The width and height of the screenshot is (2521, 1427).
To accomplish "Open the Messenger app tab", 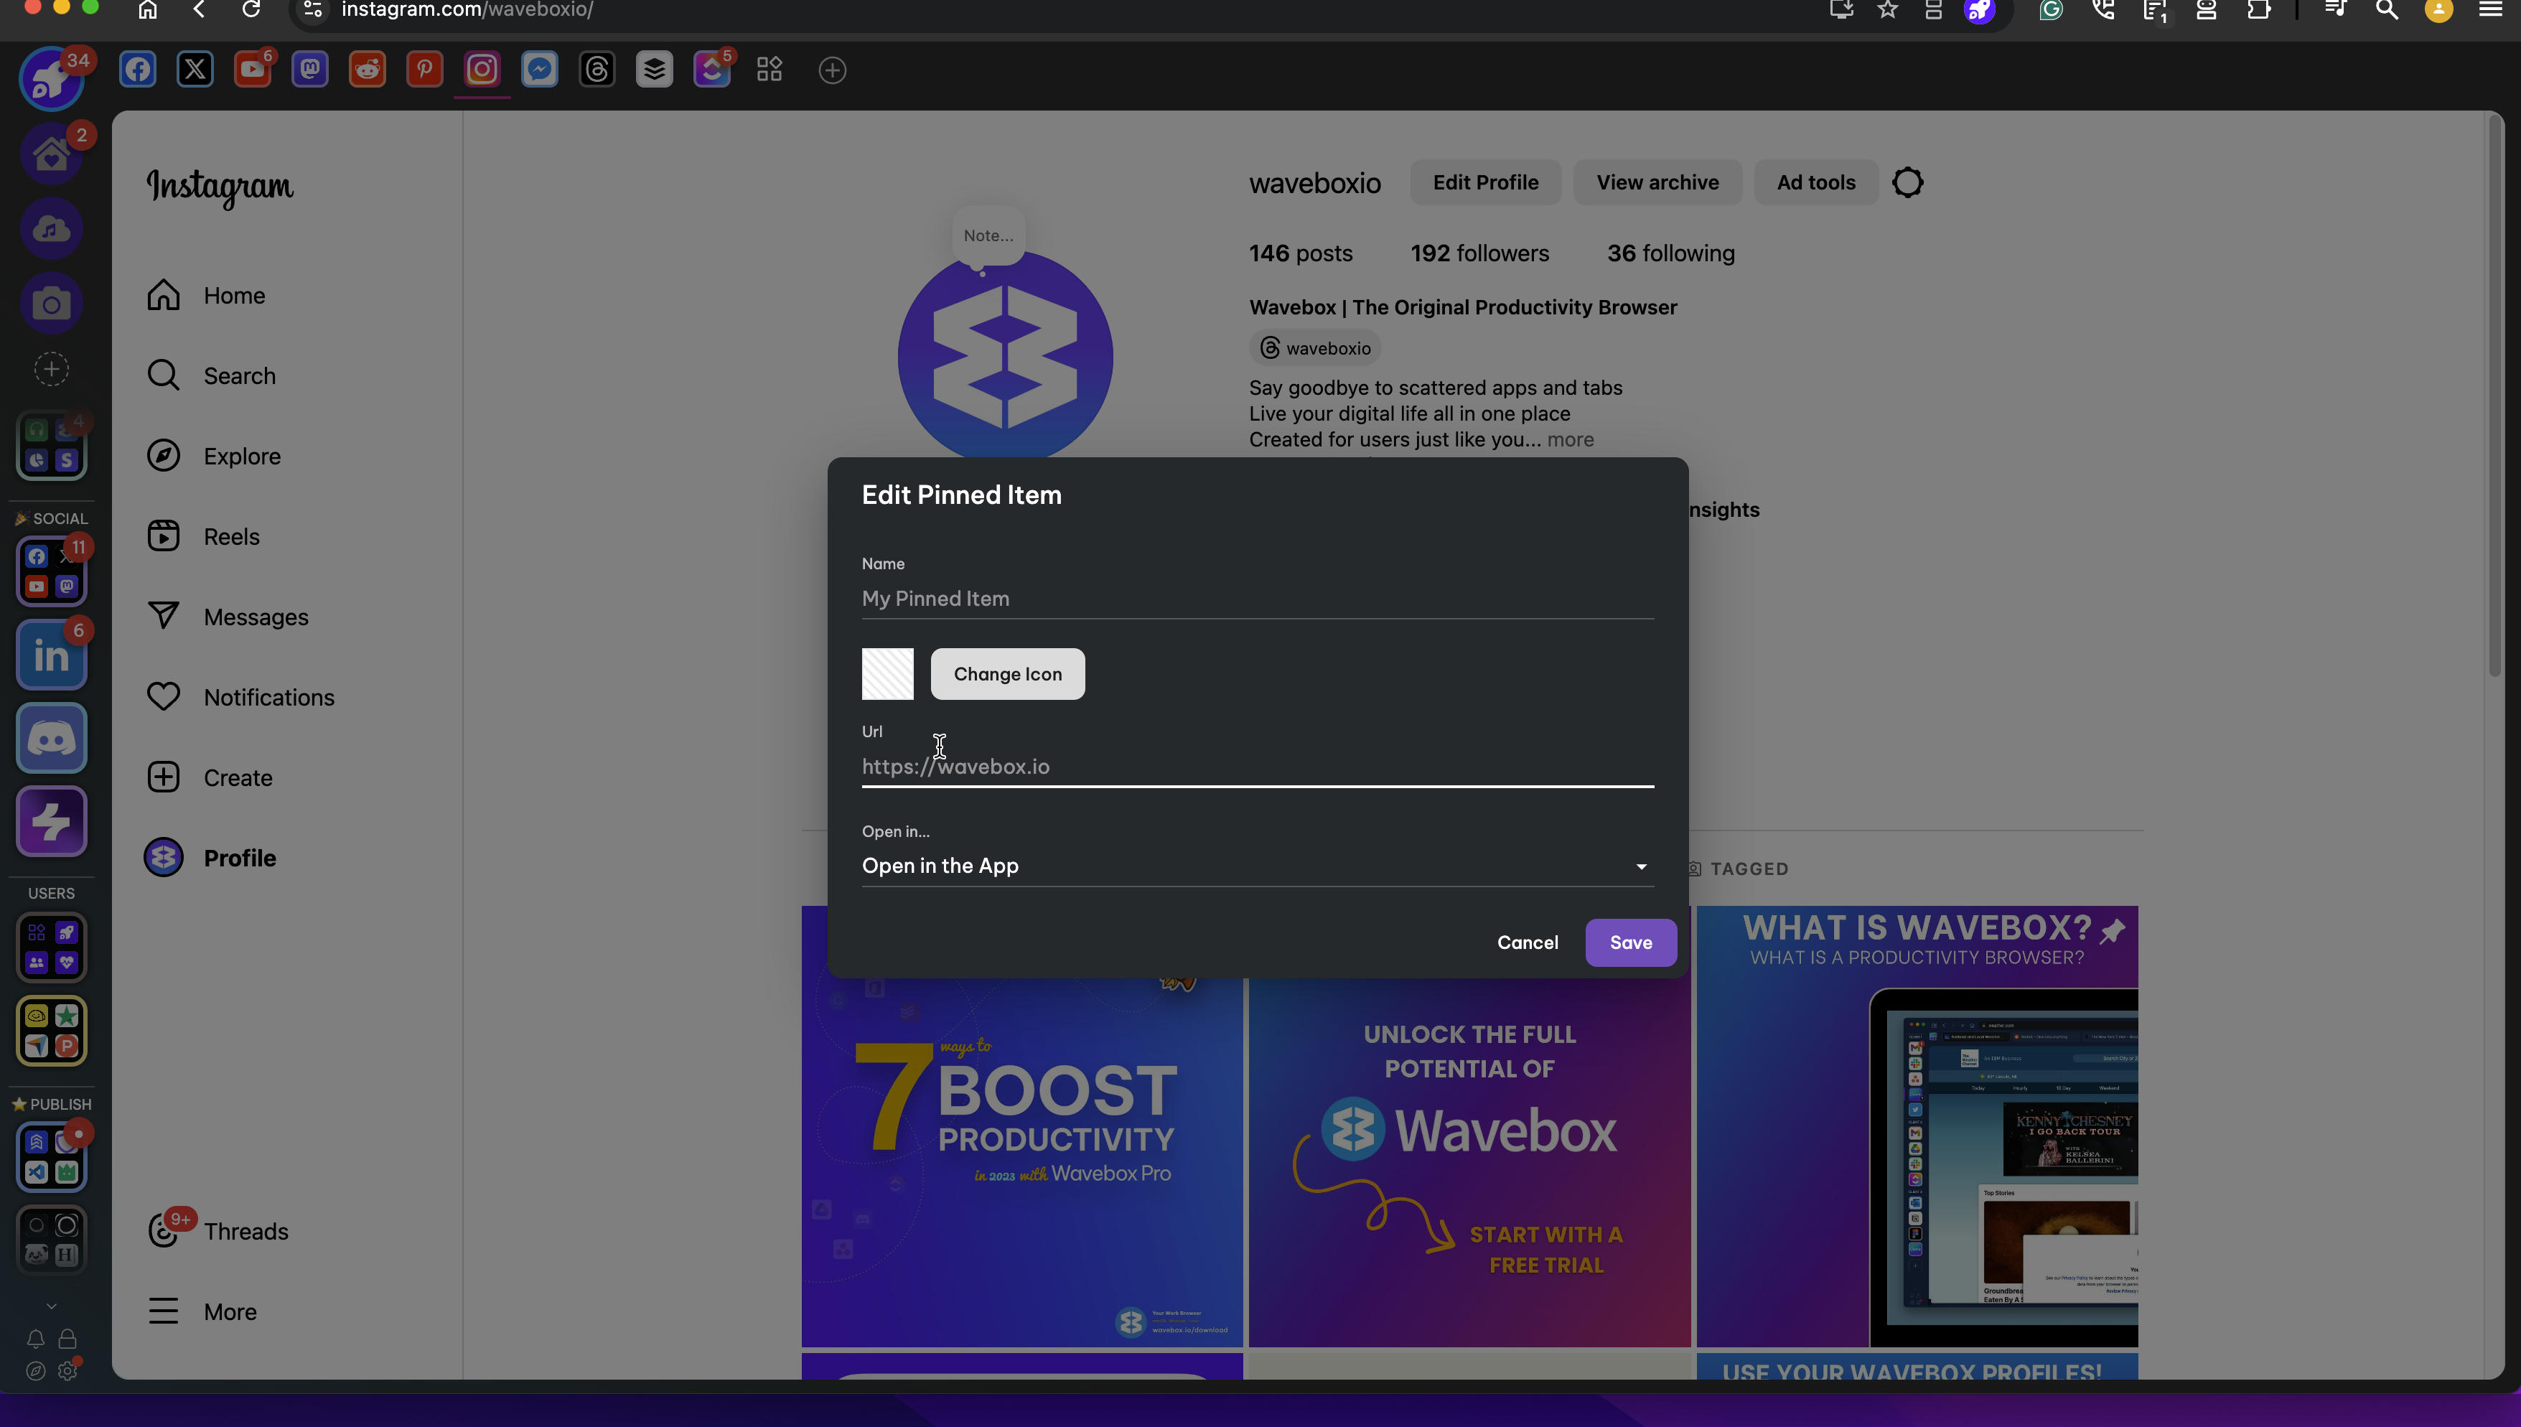I will (x=540, y=70).
